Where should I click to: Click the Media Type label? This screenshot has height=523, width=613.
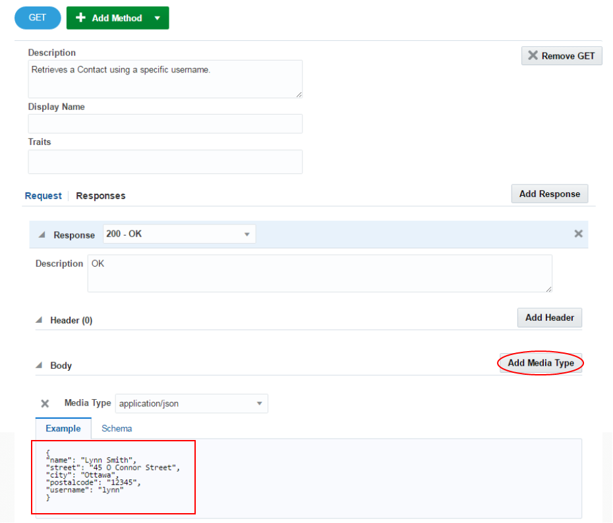point(88,402)
